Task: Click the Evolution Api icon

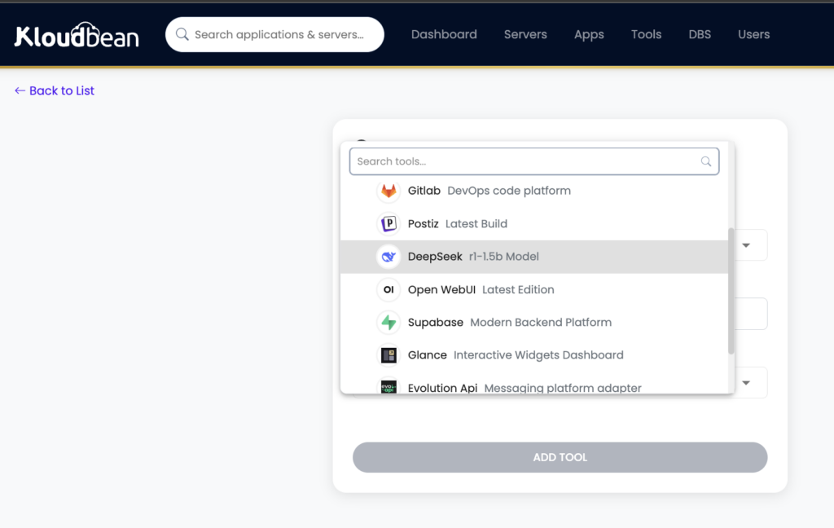Action: click(388, 387)
